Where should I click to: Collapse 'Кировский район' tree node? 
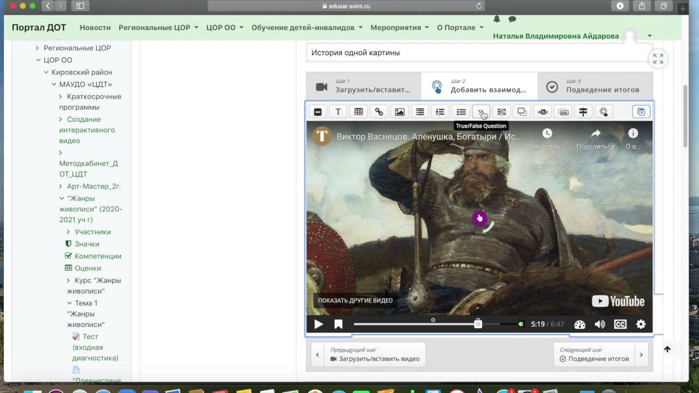pos(46,72)
